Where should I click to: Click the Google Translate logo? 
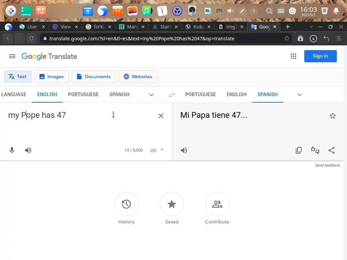(49, 57)
